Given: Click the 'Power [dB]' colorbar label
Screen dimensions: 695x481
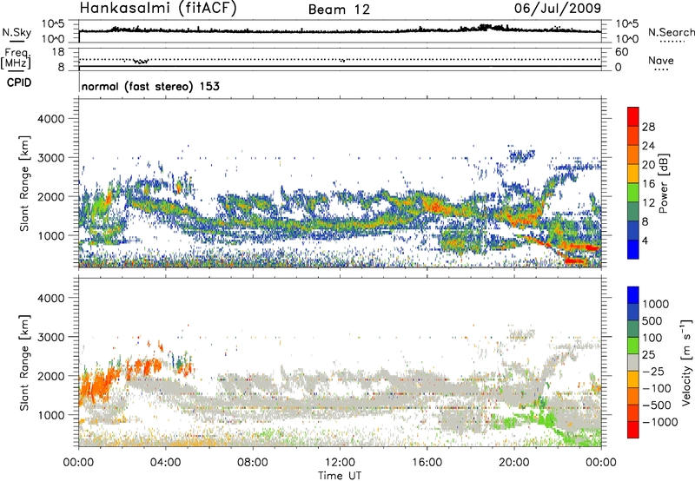Looking at the screenshot, I should point(663,183).
